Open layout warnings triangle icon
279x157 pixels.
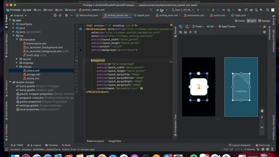click(x=265, y=27)
